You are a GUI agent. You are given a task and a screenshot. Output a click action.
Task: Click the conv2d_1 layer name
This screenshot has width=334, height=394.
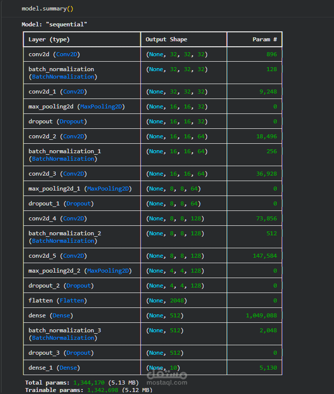42,92
